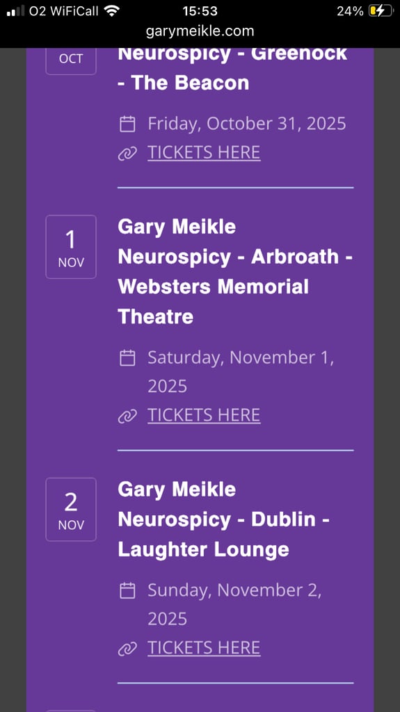Open TICKETS HERE link for Greenock show
Viewport: 400px width, 712px height.
204,152
